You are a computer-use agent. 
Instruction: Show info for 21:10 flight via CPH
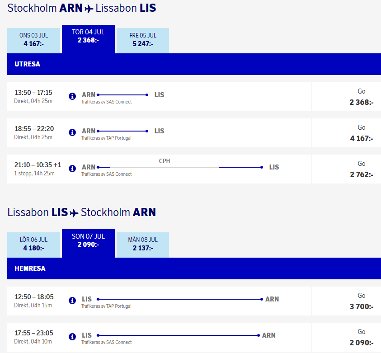point(72,169)
